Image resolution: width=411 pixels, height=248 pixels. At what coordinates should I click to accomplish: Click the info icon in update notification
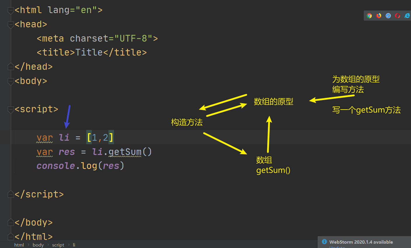click(x=324, y=242)
